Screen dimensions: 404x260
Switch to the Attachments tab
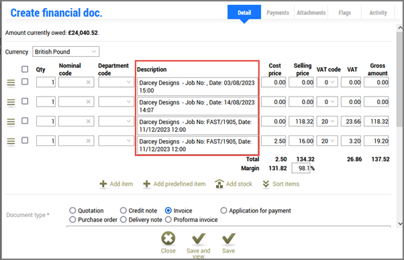coord(311,13)
